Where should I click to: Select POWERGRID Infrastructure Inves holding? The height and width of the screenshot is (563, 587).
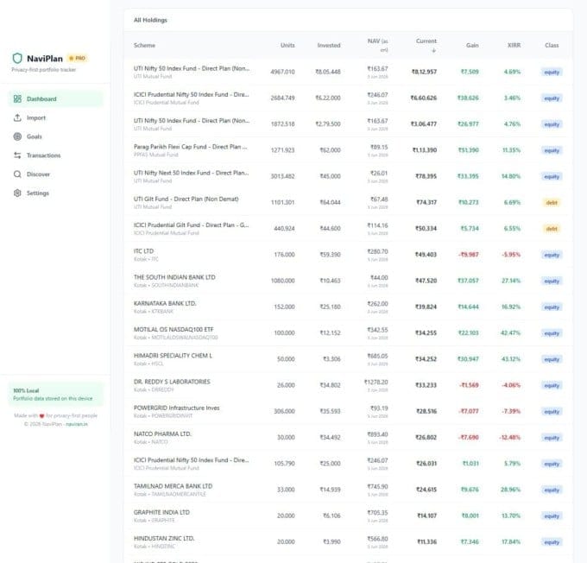pos(176,408)
